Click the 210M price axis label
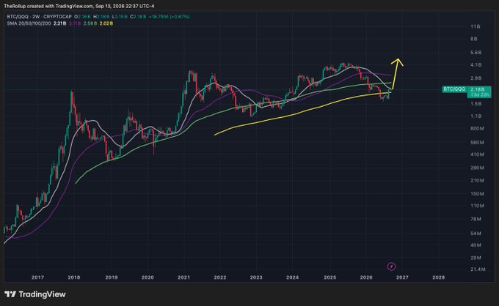The image size is (499, 306). pyautogui.click(x=477, y=180)
